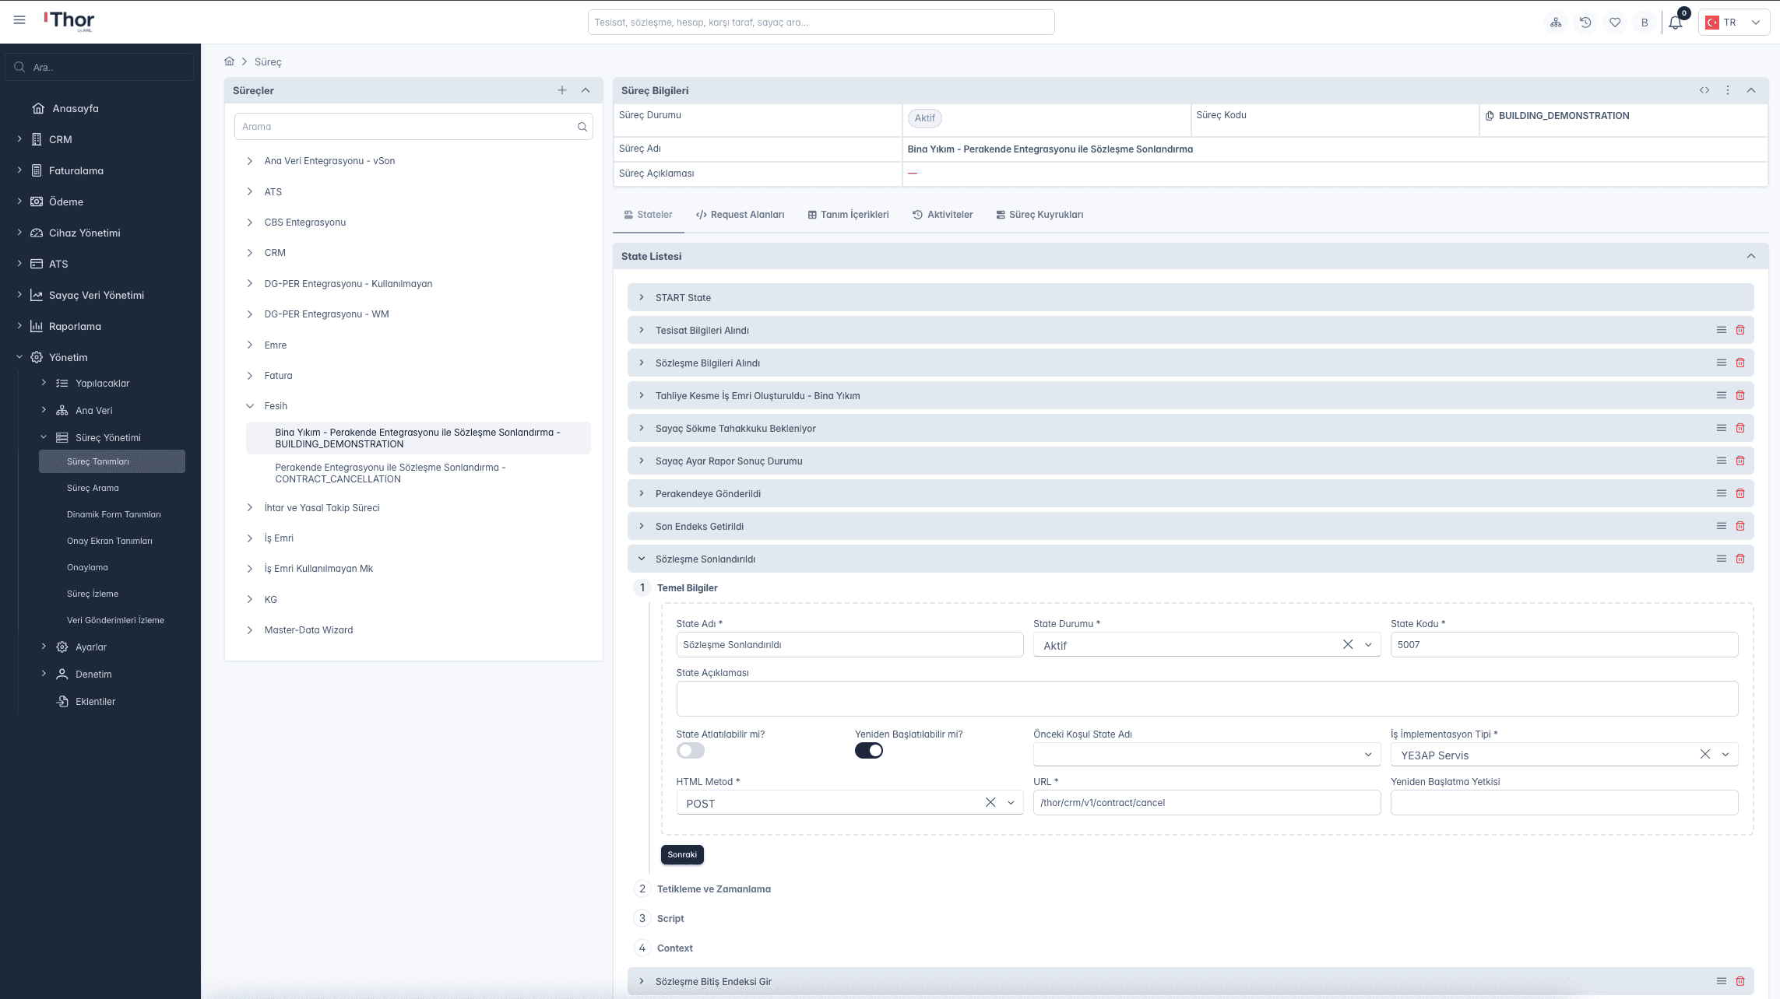Click the history clock icon in header
Screen dimensions: 1780x999
click(1585, 23)
